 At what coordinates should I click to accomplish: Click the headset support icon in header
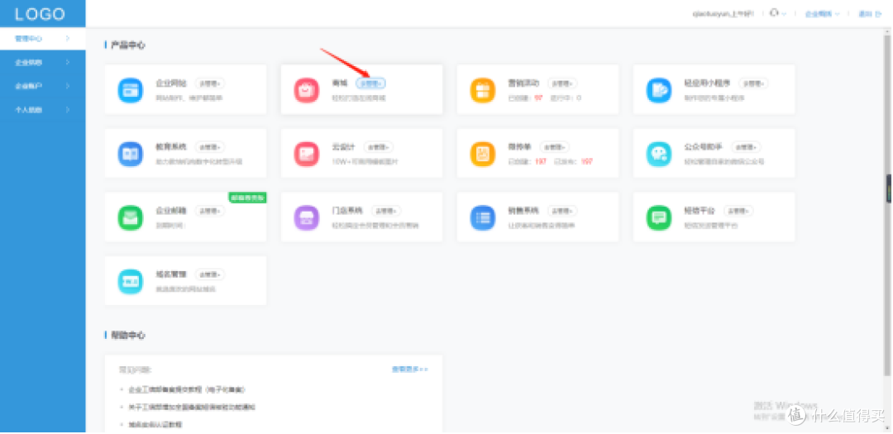(x=773, y=13)
